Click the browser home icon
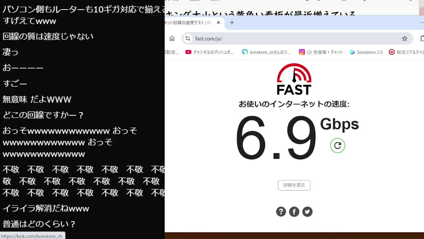 click(x=172, y=39)
